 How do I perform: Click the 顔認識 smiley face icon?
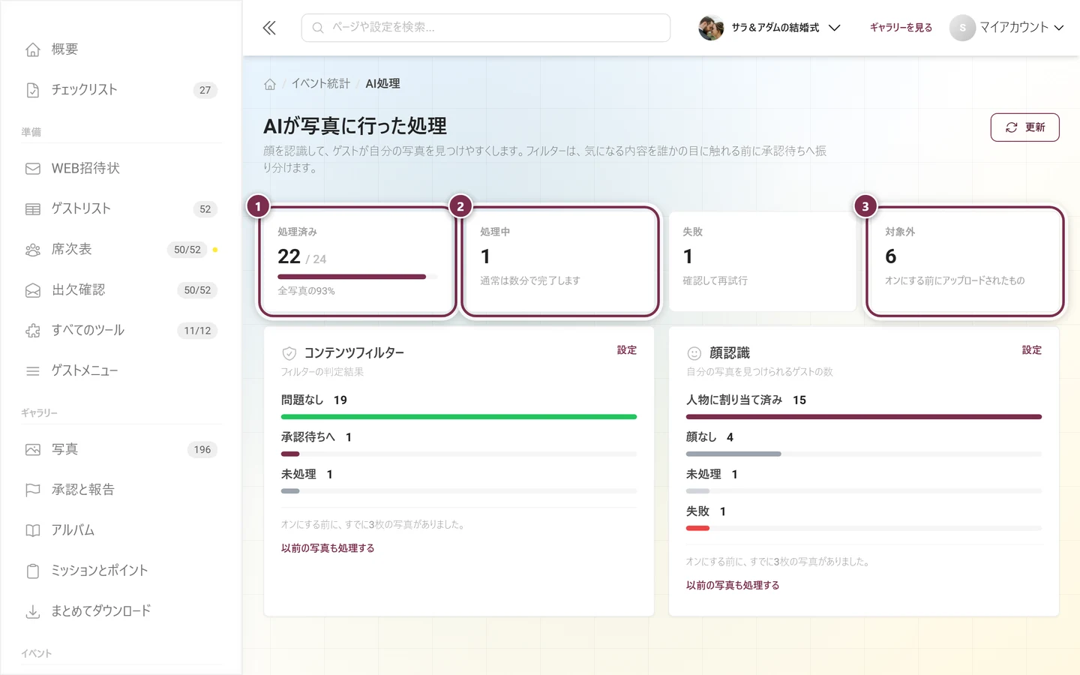coord(694,353)
